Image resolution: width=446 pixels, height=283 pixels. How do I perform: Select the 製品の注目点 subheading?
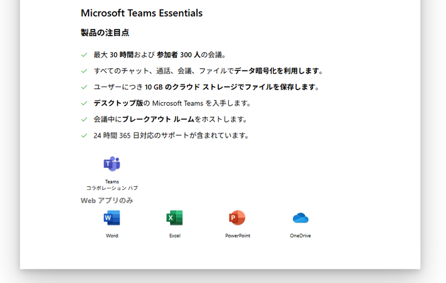105,33
